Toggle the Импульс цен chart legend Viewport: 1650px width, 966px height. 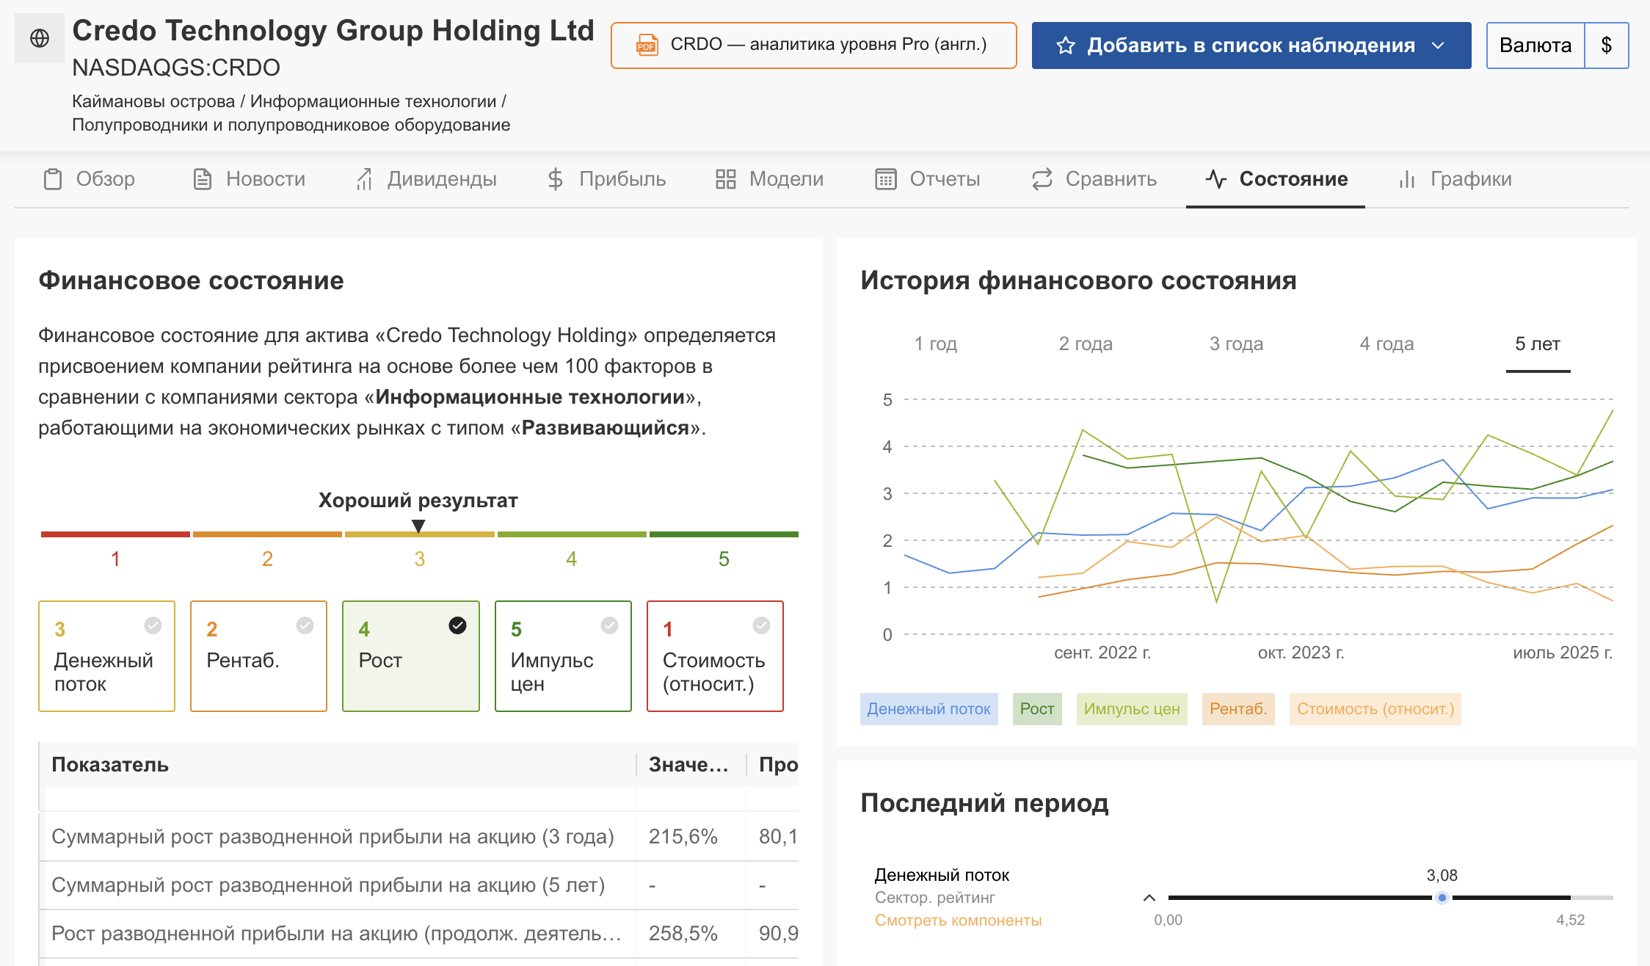[x=1132, y=709]
